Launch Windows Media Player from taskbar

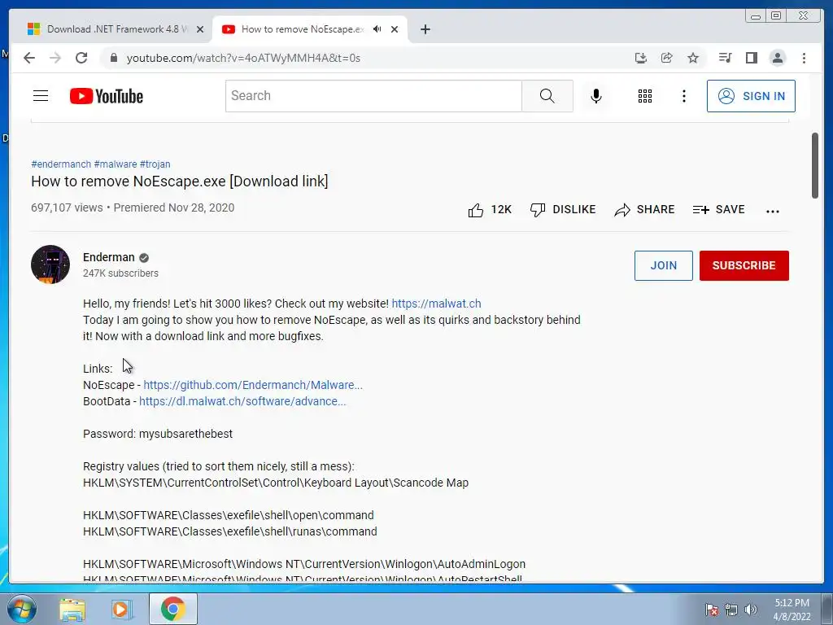[x=121, y=609]
